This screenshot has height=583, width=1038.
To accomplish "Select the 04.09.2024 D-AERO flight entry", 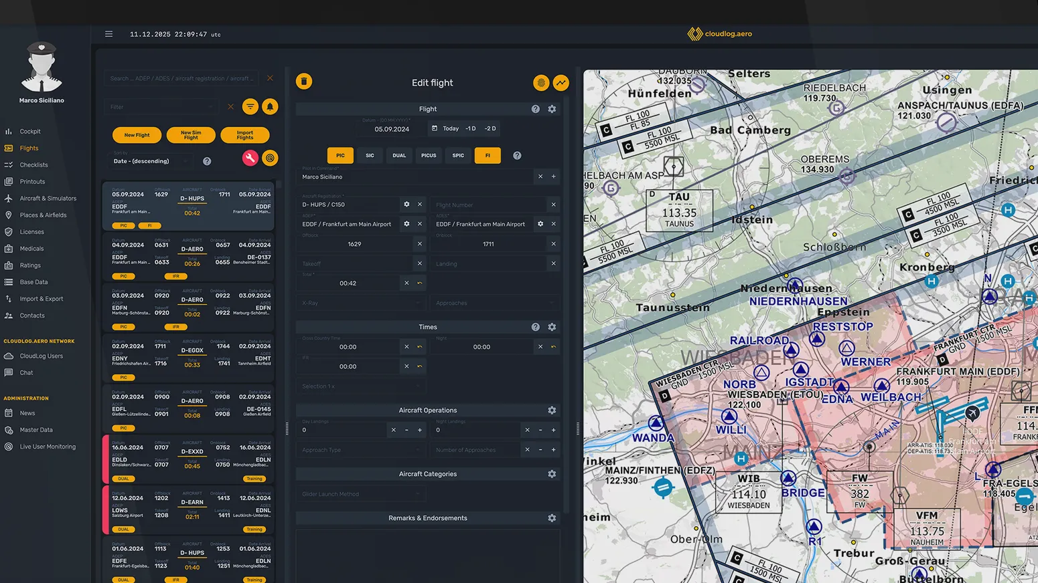I will click(188, 258).
